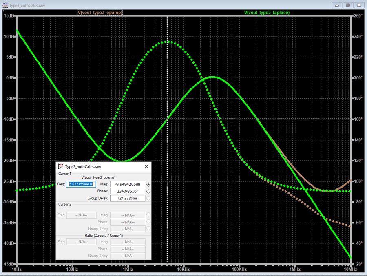Click the 0dB left axis label

[x=10, y=78]
